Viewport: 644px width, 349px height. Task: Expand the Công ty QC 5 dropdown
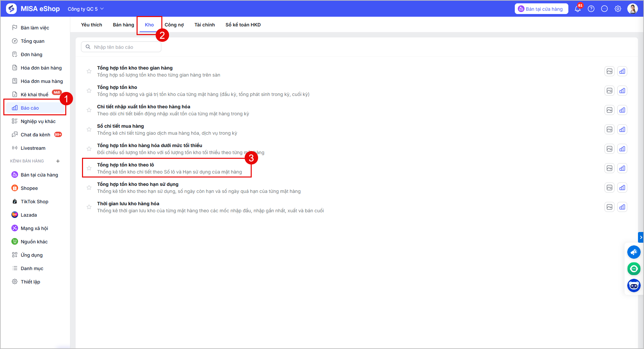86,9
